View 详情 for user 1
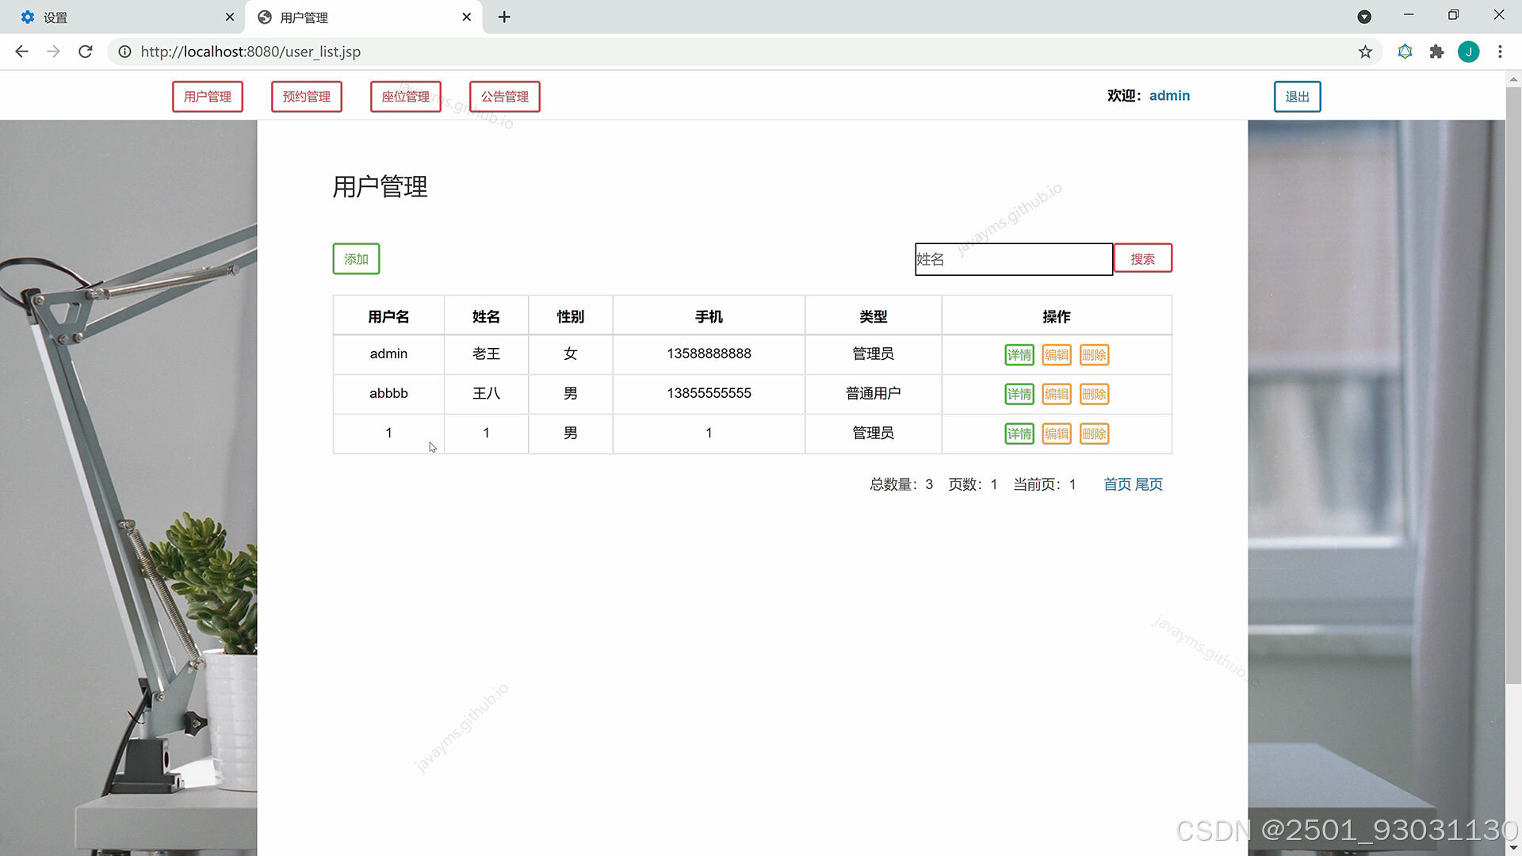1522x856 pixels. 1019,434
